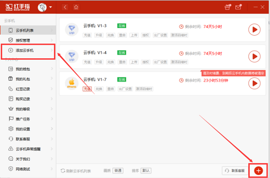This screenshot has height=178, width=270.
Task: Click 联系客服 button at bottom
Action: pyautogui.click(x=235, y=171)
